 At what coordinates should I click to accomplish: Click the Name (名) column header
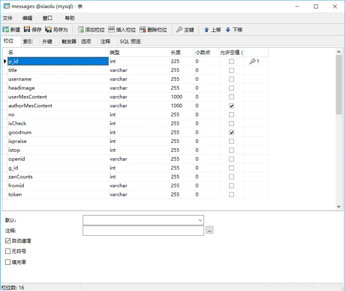pyautogui.click(x=58, y=53)
